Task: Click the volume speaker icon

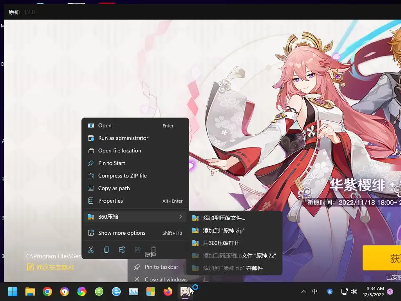Action: [354, 292]
